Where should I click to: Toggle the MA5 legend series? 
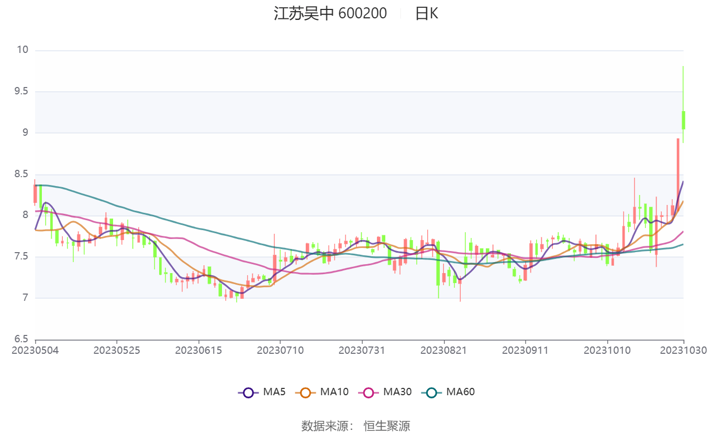tap(261, 392)
